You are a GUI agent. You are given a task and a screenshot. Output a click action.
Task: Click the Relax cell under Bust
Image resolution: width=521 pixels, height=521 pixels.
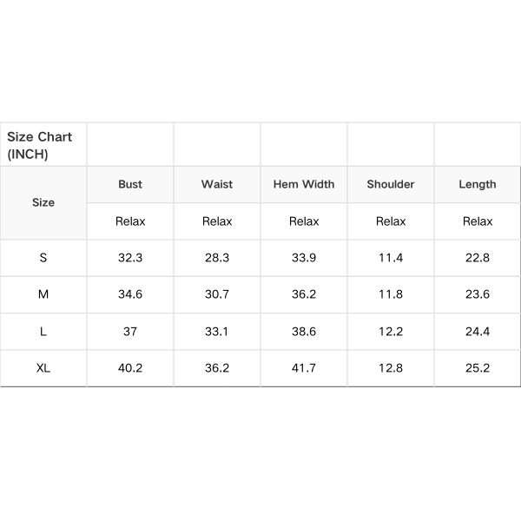tap(130, 221)
